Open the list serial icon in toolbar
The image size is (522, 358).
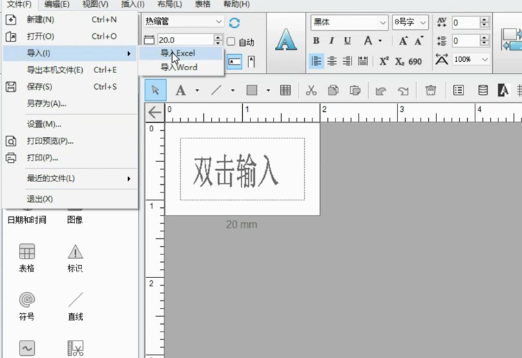point(459,90)
